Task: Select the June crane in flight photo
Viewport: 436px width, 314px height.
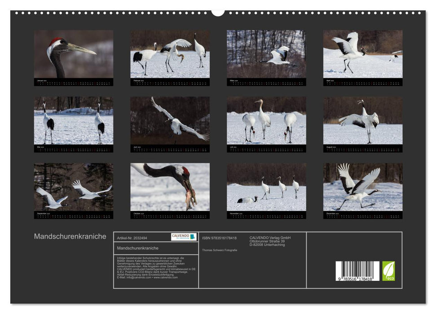Action: pos(170,121)
